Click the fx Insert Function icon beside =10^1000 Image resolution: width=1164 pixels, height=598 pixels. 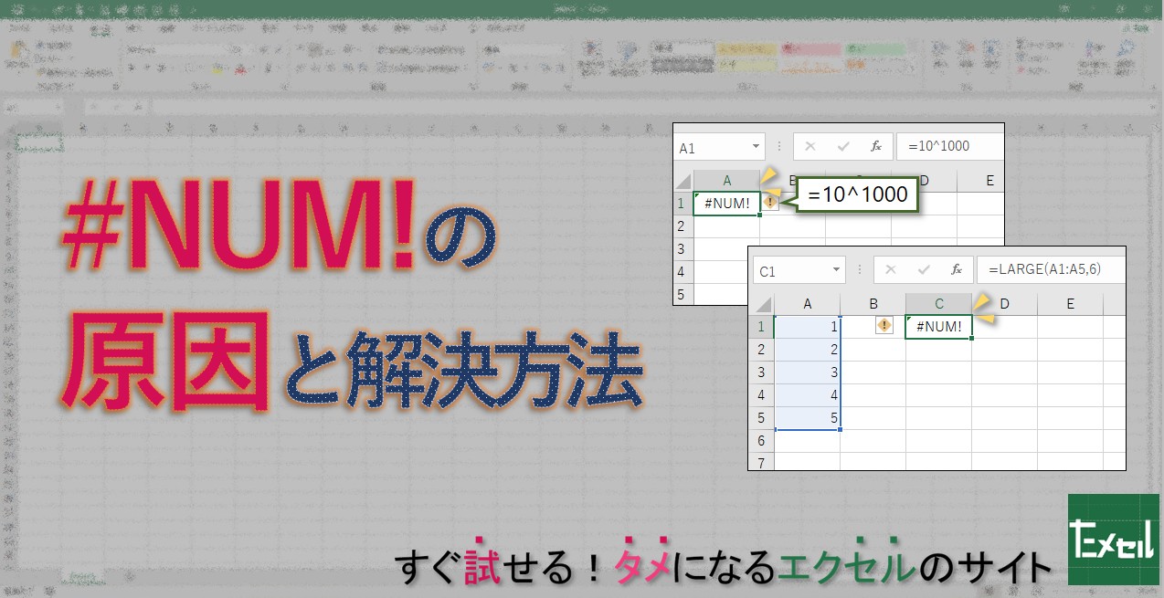(875, 146)
